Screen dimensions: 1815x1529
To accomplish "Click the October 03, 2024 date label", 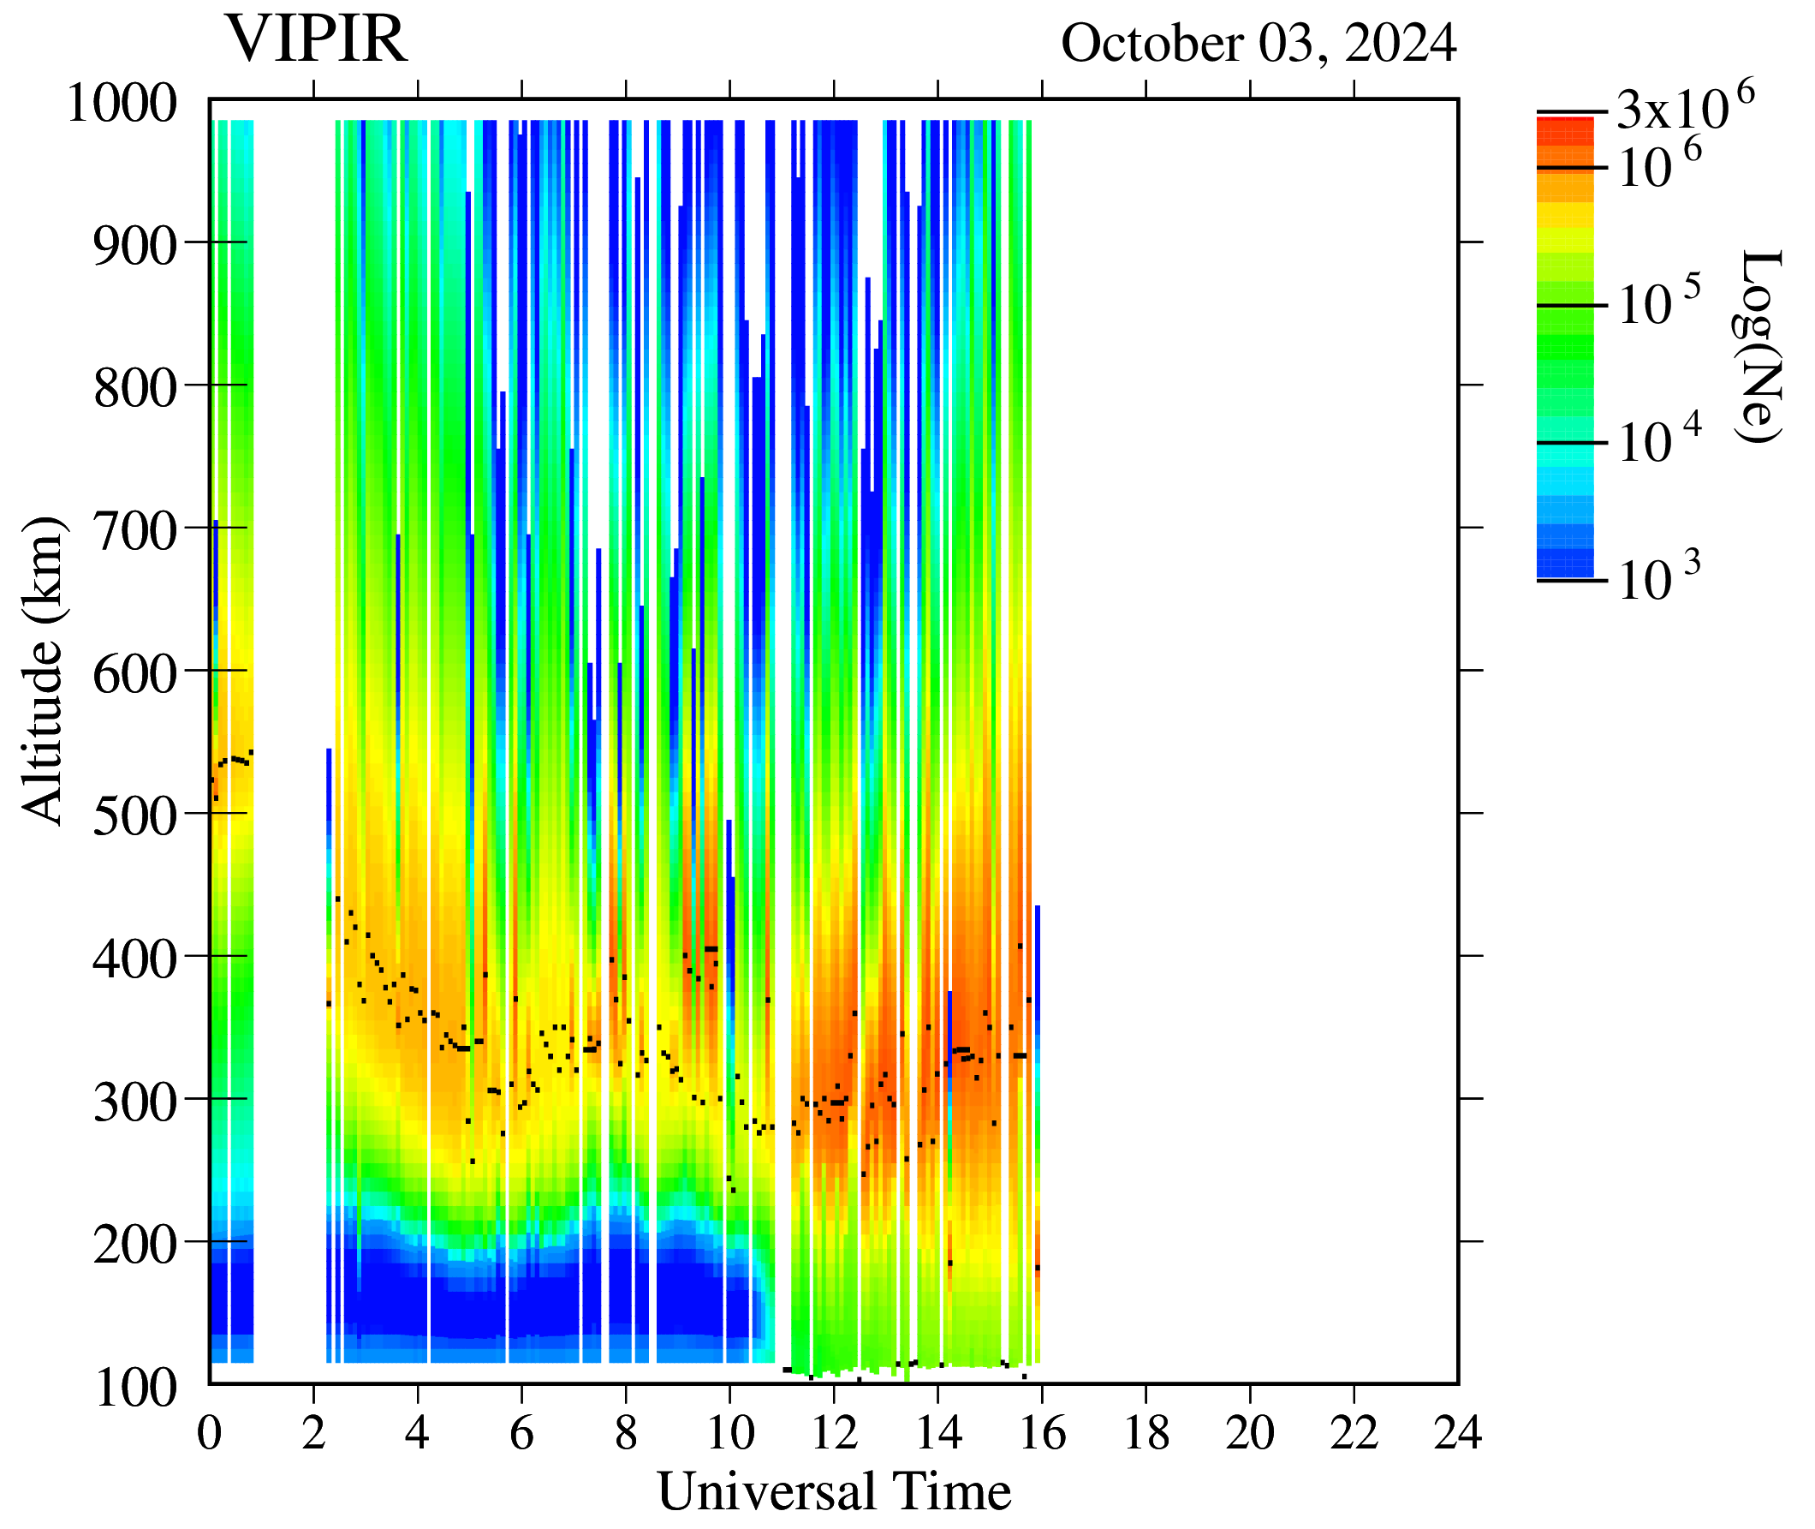I will pos(1258,44).
